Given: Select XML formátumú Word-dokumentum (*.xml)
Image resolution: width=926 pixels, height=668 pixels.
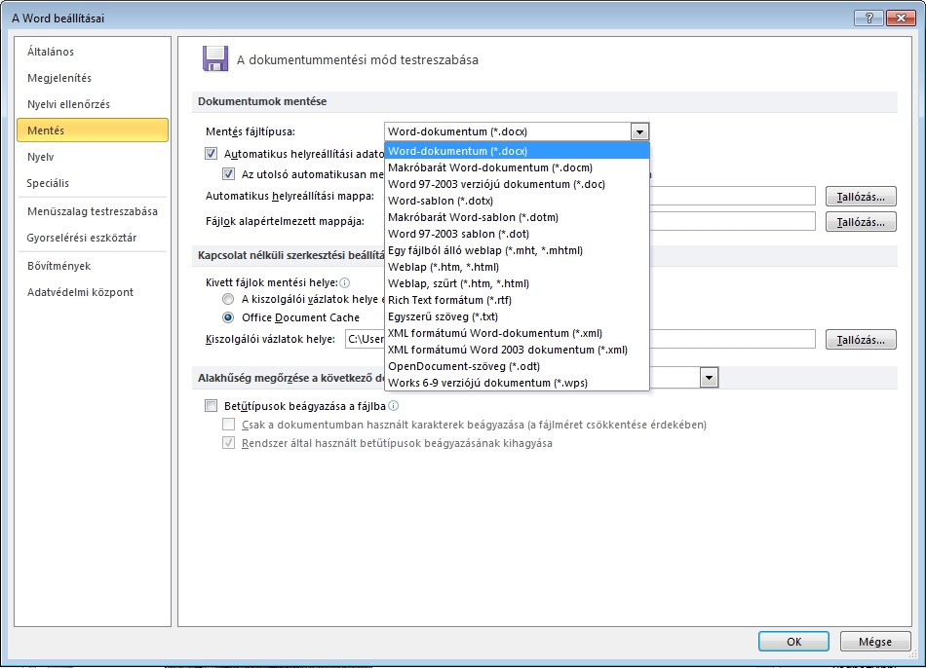Looking at the screenshot, I should point(517,333).
